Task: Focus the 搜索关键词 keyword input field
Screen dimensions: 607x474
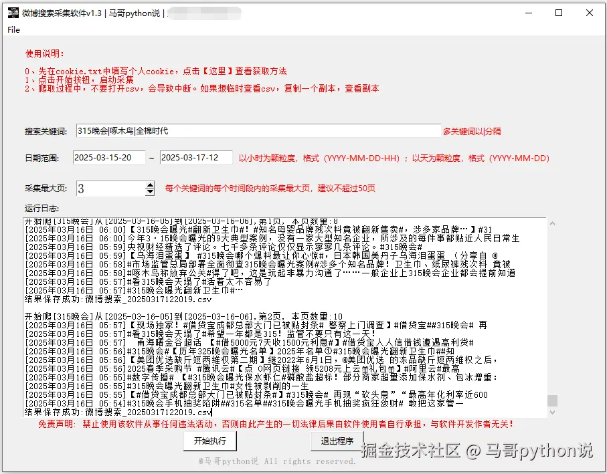Action: coord(268,132)
